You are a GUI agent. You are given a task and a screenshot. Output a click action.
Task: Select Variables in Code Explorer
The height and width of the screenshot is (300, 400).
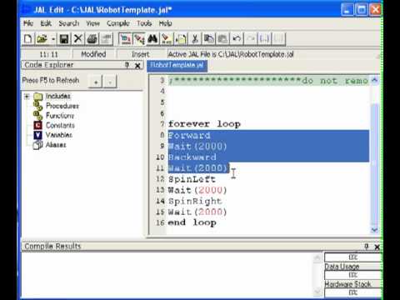click(x=59, y=135)
